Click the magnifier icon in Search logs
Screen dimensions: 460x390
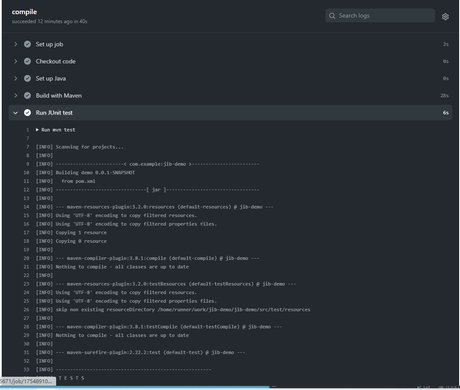pyautogui.click(x=332, y=16)
